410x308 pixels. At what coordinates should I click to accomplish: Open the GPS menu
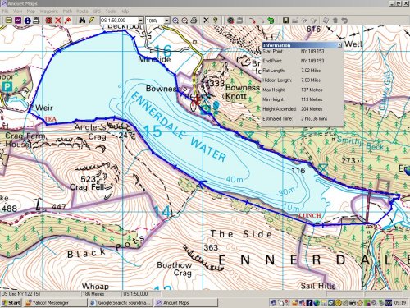(x=97, y=11)
